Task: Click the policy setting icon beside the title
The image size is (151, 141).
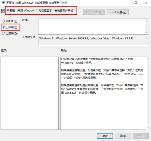Action: [3, 11]
